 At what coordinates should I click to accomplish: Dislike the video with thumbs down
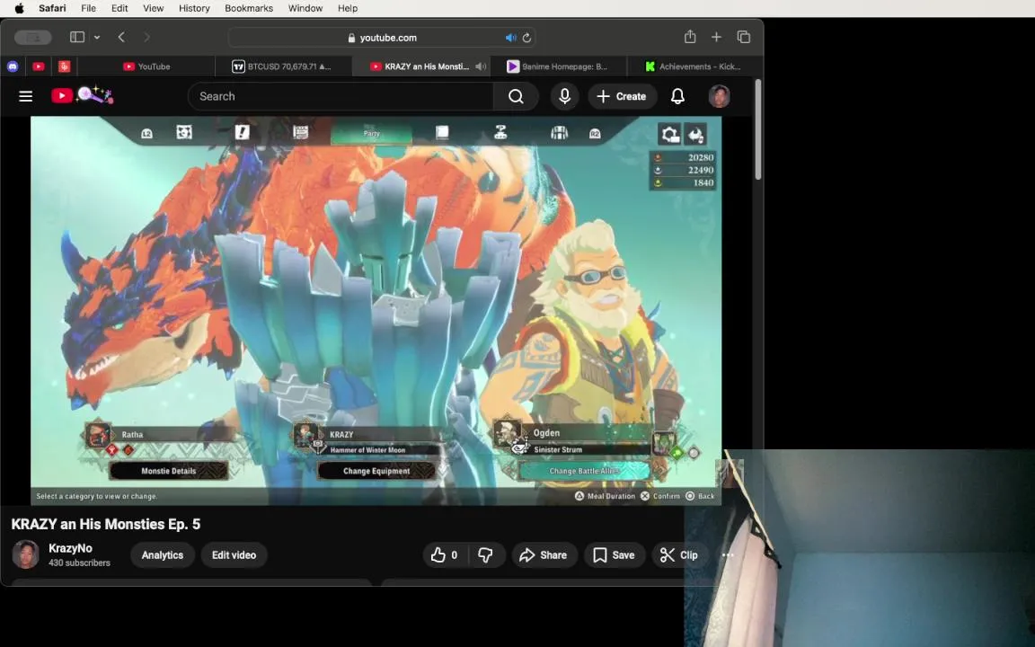tap(486, 555)
